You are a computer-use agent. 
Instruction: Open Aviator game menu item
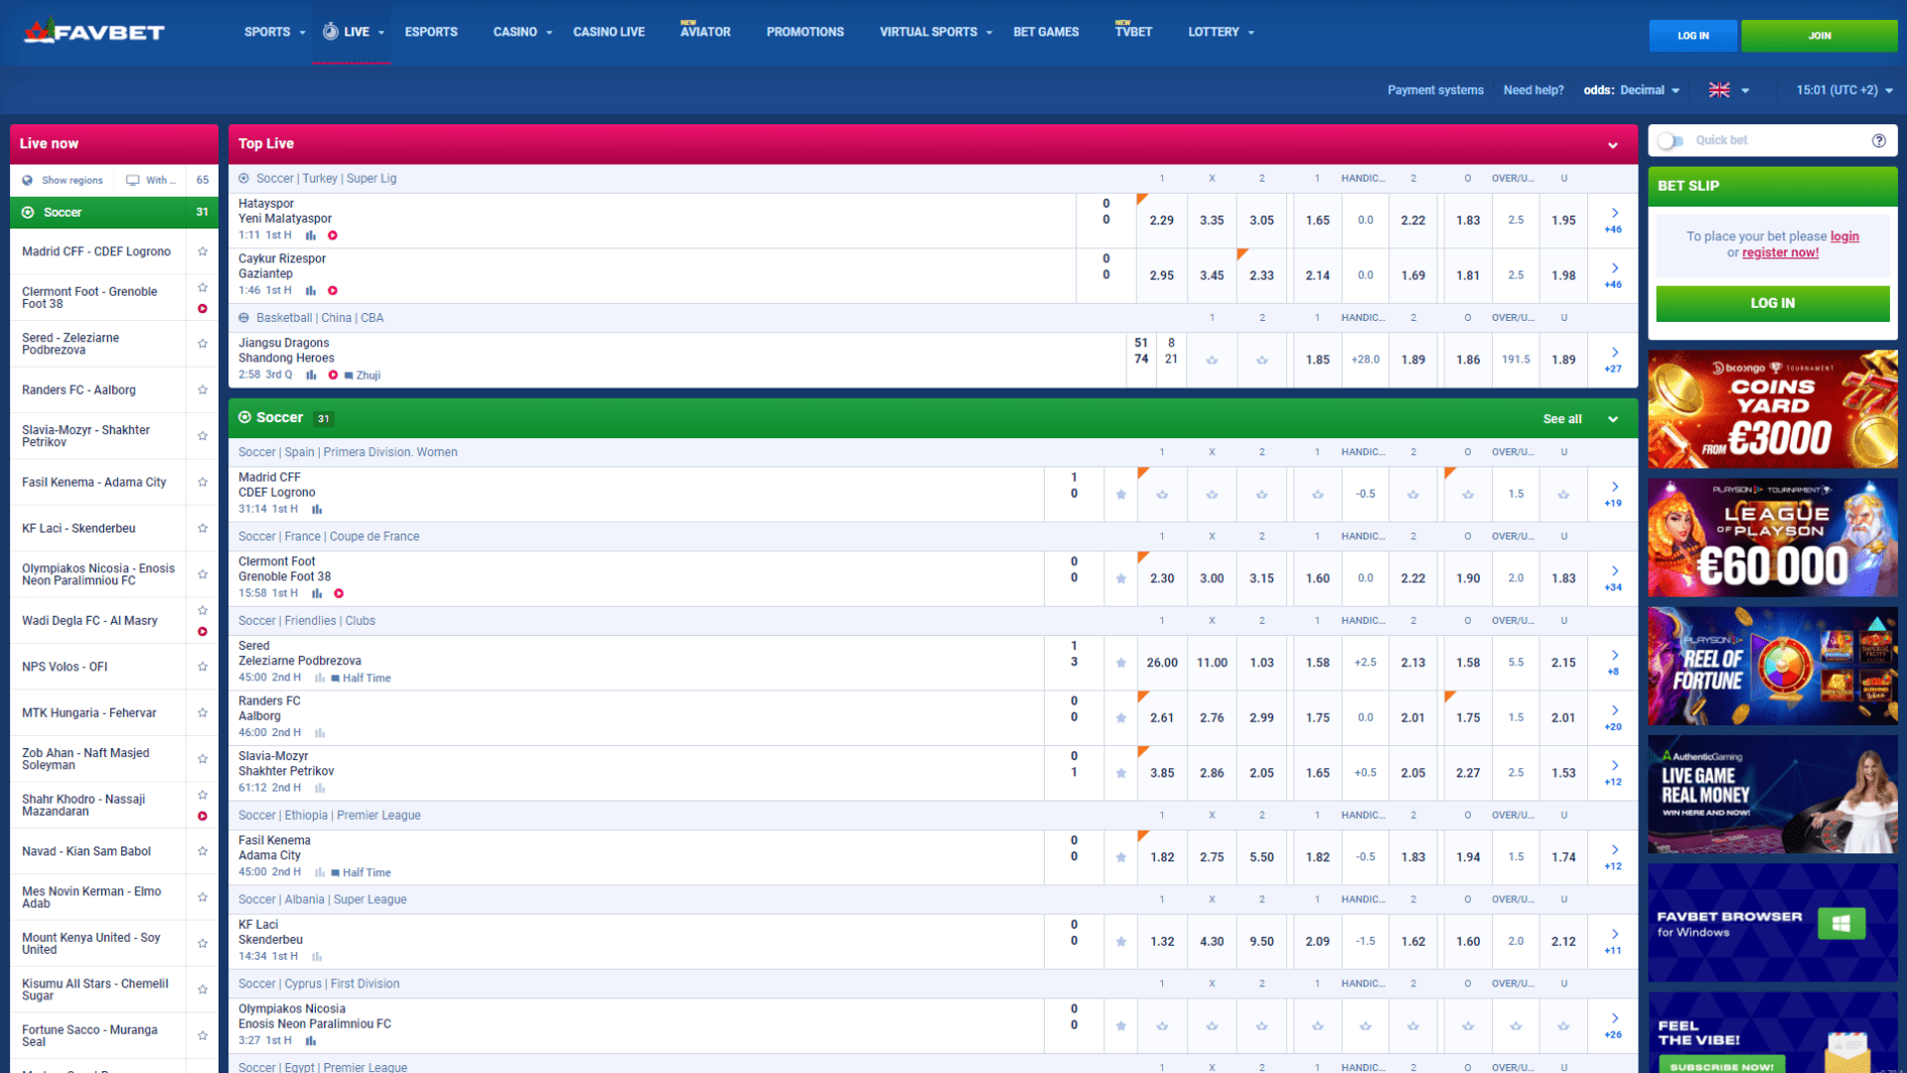point(705,32)
